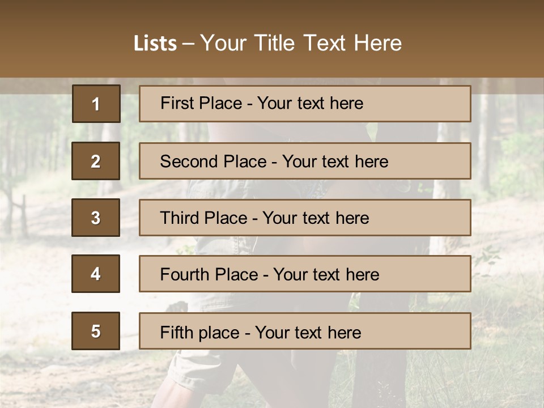The image size is (544, 408).
Task: Click the word 'Fourth' in the list
Action: tap(185, 275)
